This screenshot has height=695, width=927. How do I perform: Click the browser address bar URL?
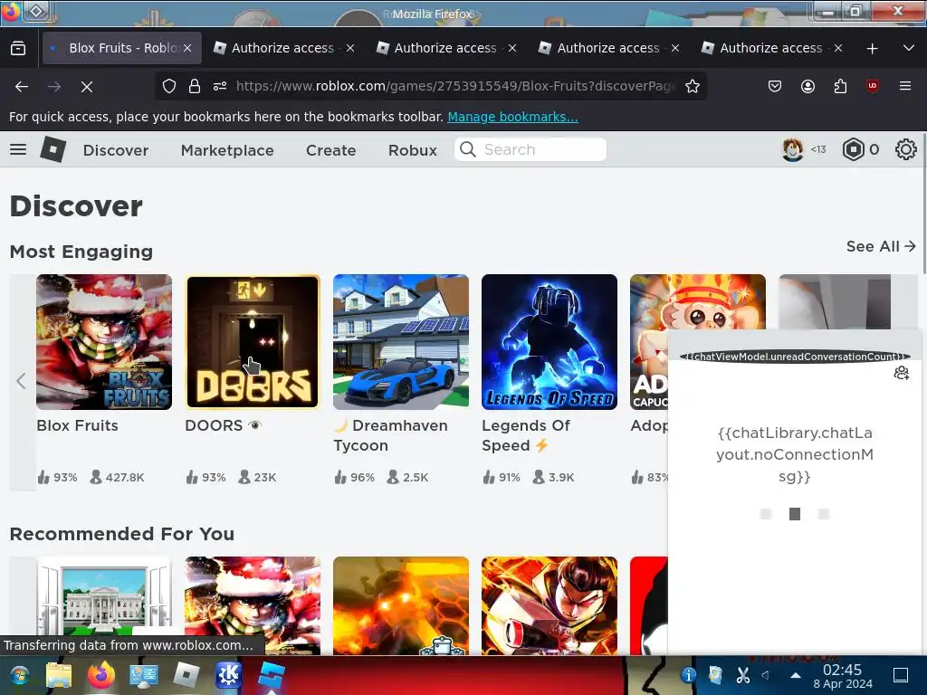tap(454, 86)
